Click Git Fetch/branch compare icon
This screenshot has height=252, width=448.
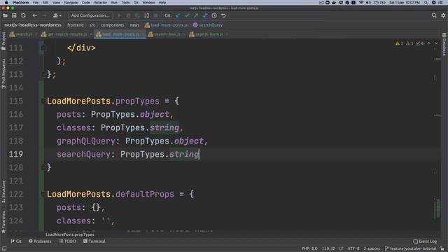205,15
